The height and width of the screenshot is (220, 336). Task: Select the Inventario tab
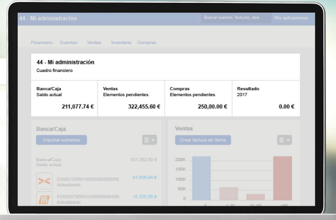click(x=121, y=42)
